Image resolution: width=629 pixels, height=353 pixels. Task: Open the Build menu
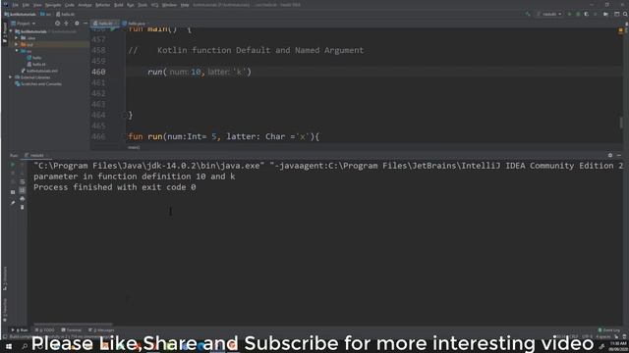tap(119, 5)
